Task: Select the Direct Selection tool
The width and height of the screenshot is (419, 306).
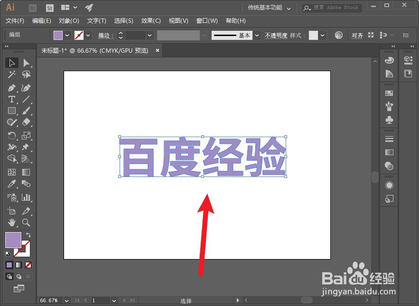Action: pyautogui.click(x=26, y=63)
